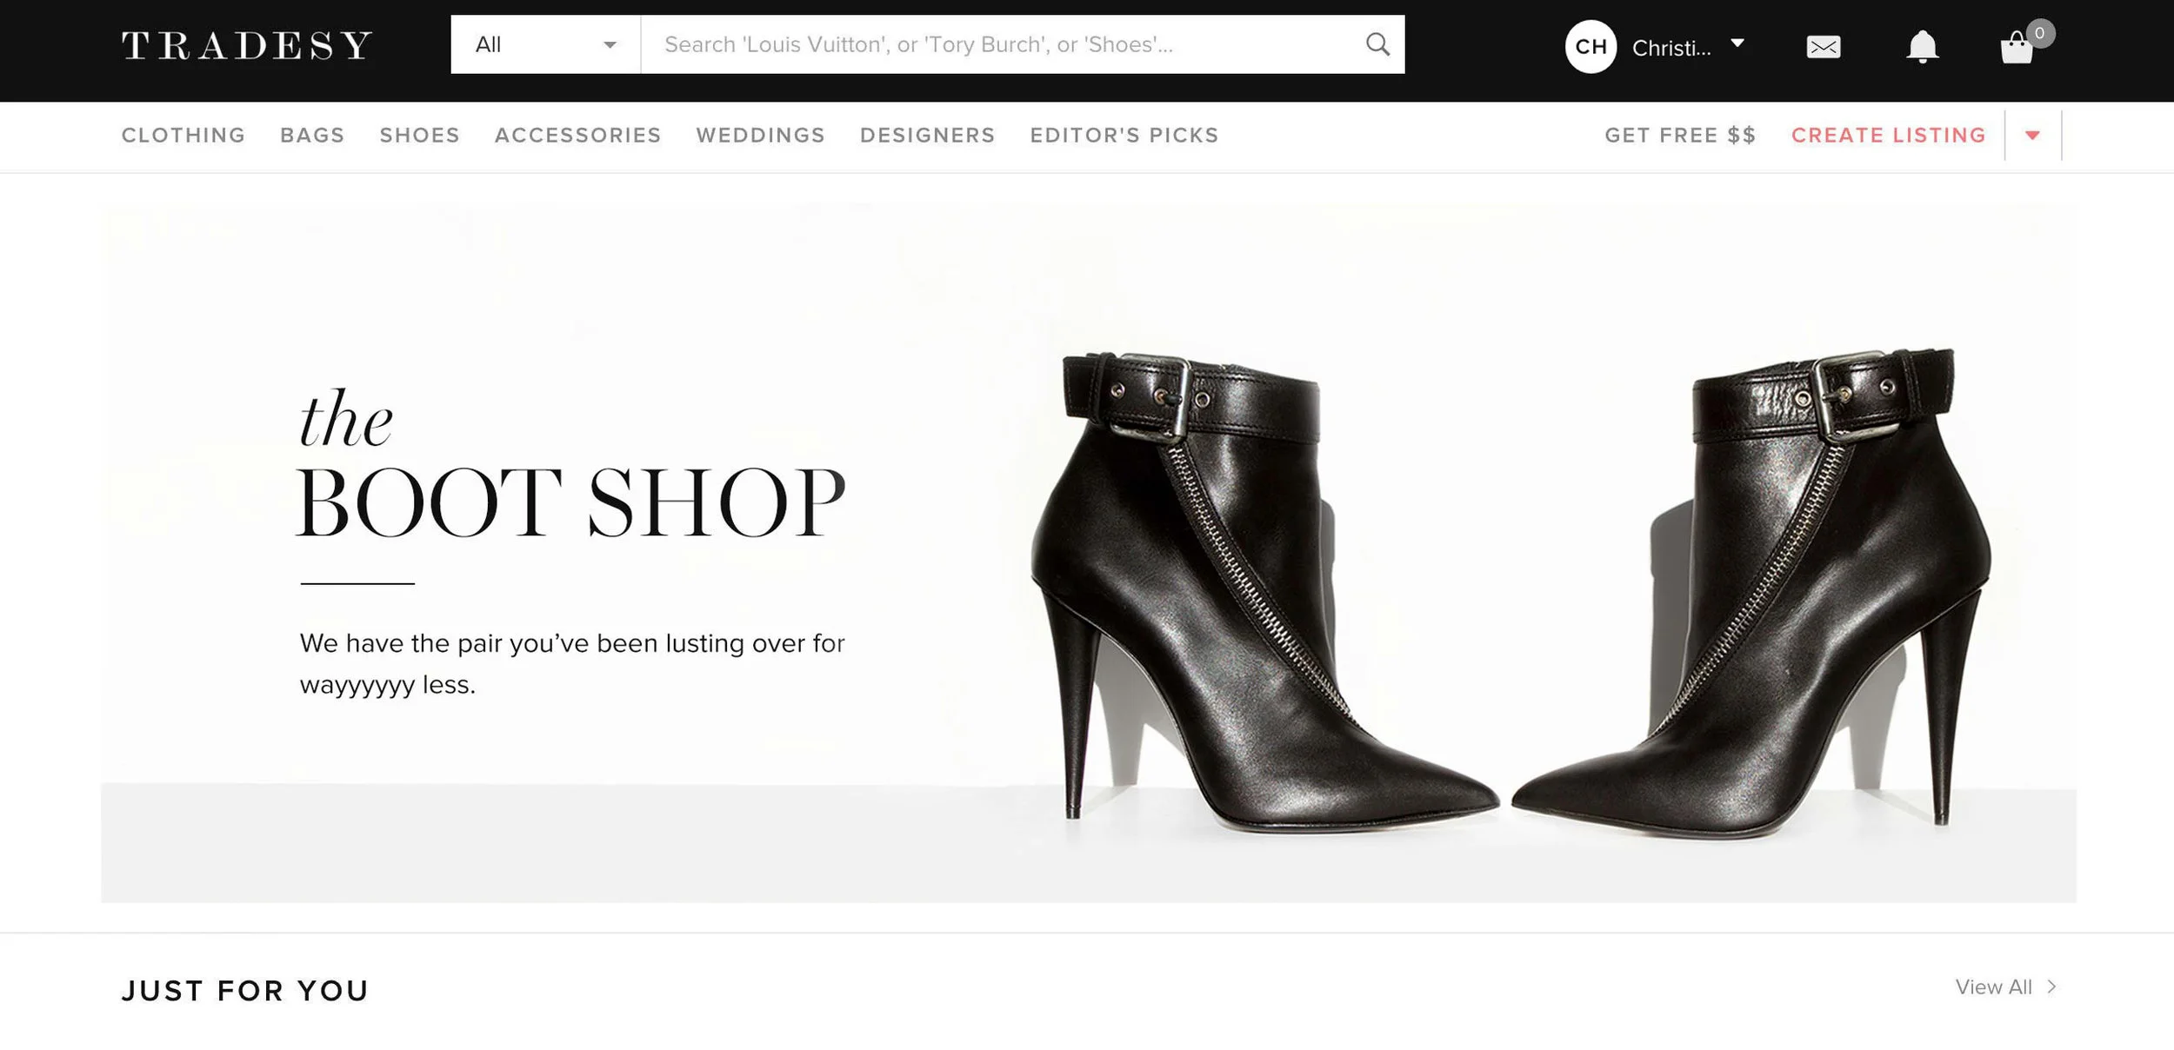The image size is (2174, 1050).
Task: Expand the Christi account dropdown arrow
Action: 1737,43
